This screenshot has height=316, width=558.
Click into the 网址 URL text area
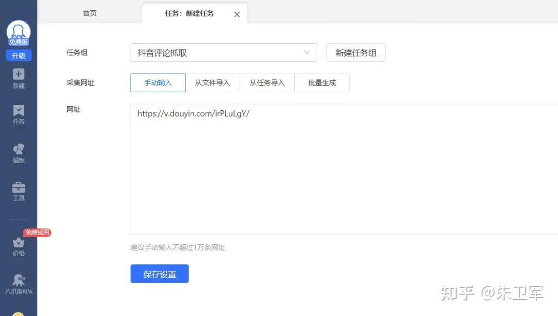click(344, 170)
